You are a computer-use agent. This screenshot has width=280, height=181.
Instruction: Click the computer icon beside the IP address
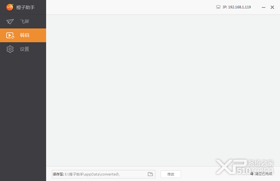(x=218, y=7)
